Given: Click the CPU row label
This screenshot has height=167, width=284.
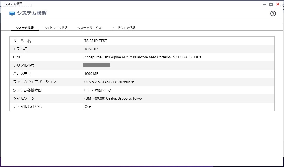Looking at the screenshot, I should (16, 57).
